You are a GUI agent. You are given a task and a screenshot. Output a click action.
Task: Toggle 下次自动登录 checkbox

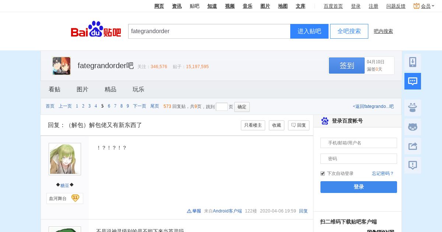pos(323,173)
